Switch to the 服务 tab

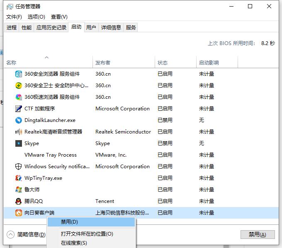[131, 27]
